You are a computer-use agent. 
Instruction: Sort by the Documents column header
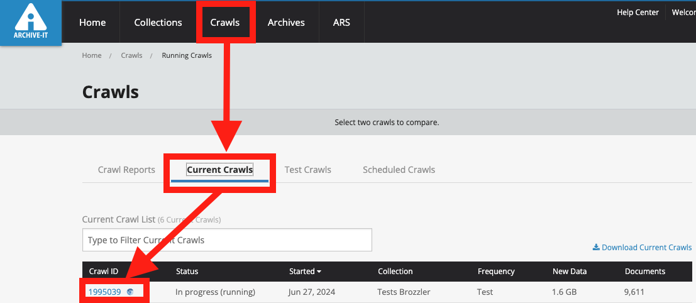tap(644, 272)
